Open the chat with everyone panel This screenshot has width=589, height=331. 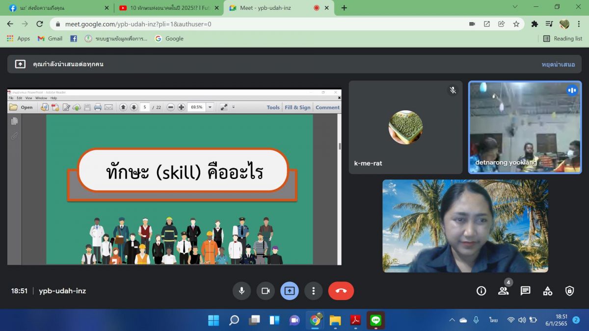(x=525, y=291)
